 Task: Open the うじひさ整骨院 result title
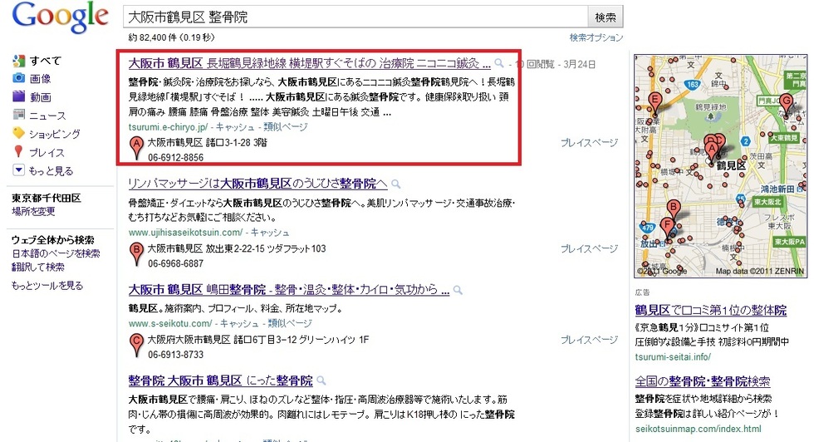click(x=257, y=184)
